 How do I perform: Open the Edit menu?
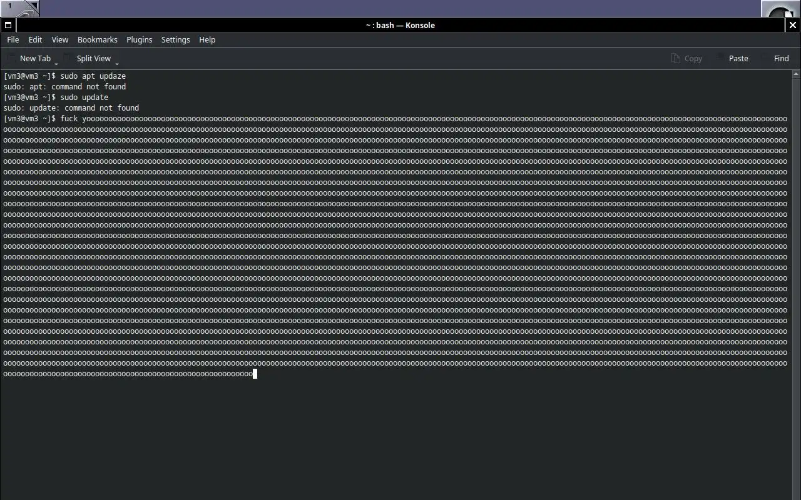click(x=35, y=39)
